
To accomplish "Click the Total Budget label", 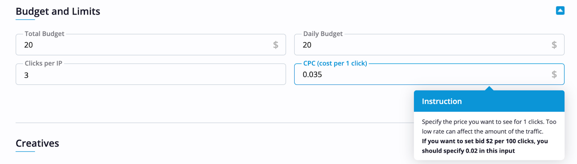I will (44, 34).
